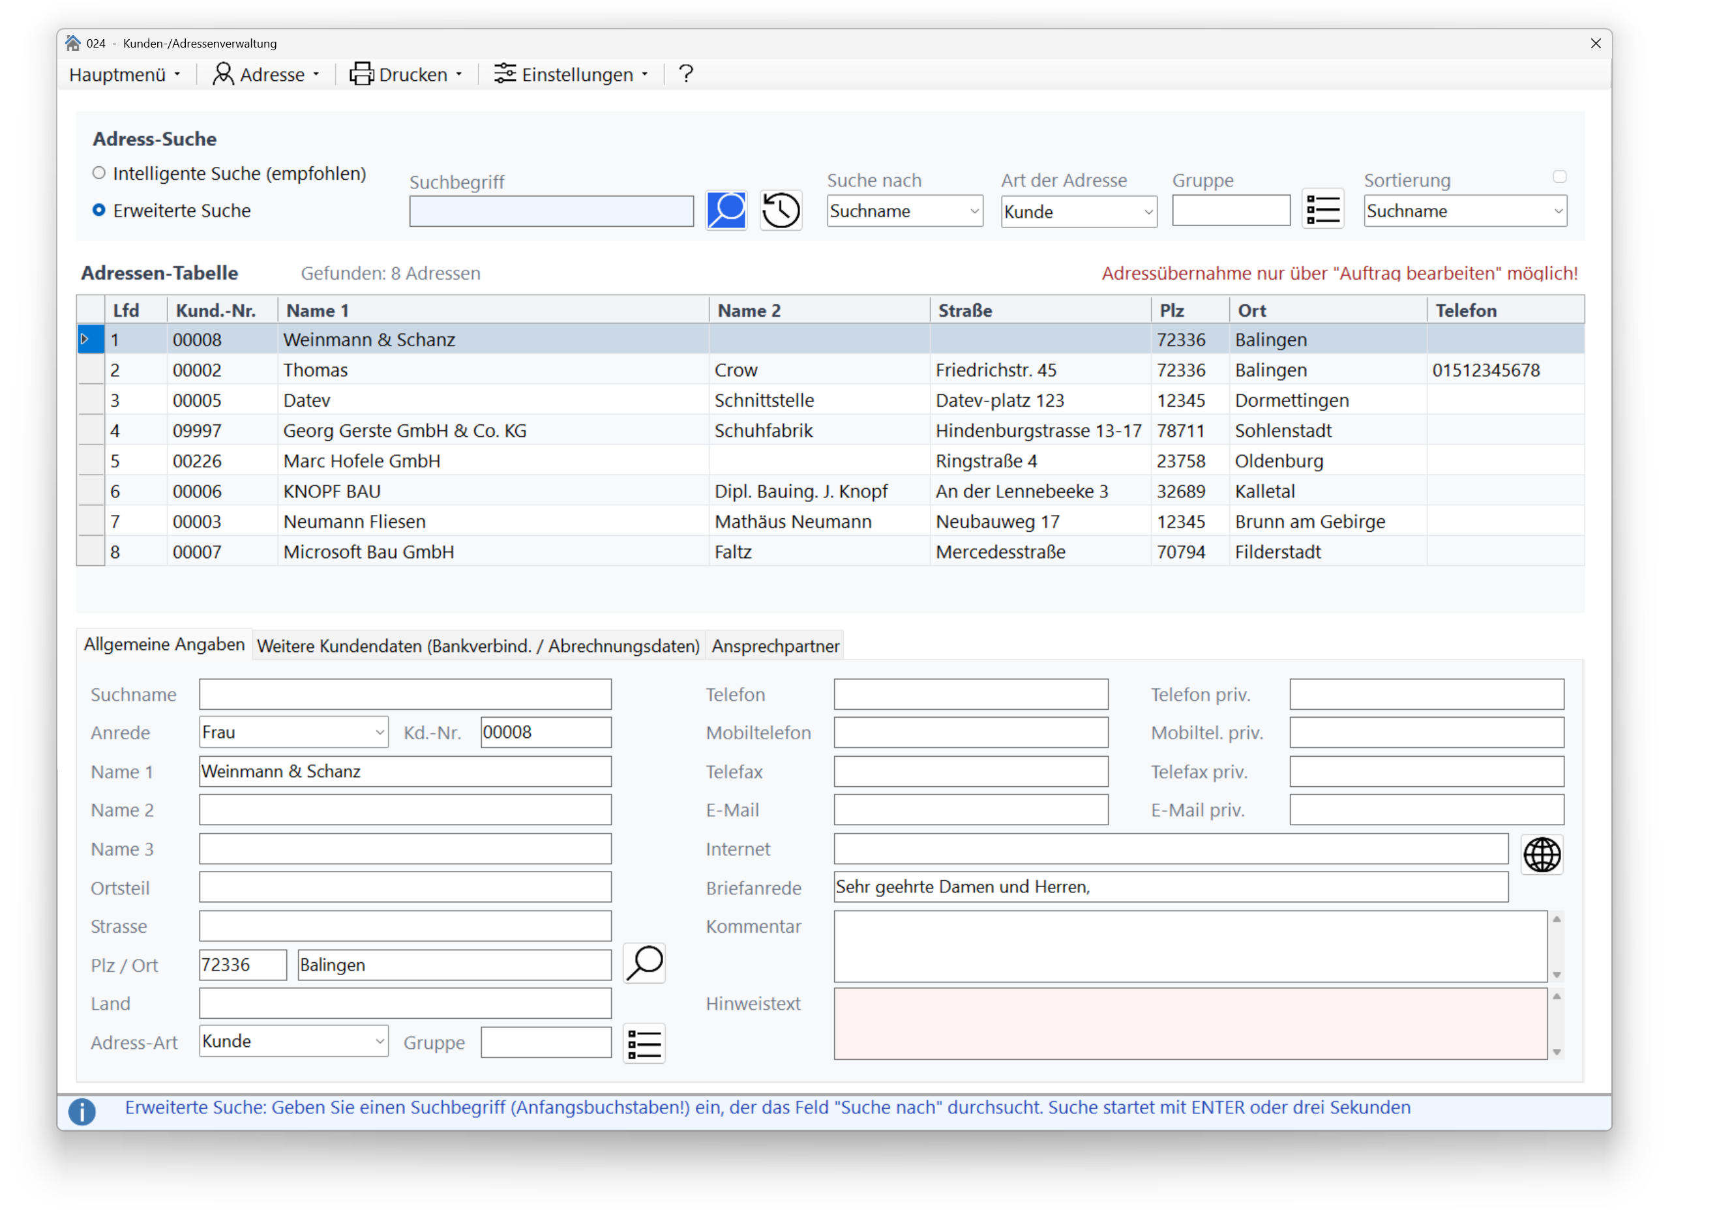
Task: Click Name 1 field with Weinmann & Schanz
Action: click(406, 770)
